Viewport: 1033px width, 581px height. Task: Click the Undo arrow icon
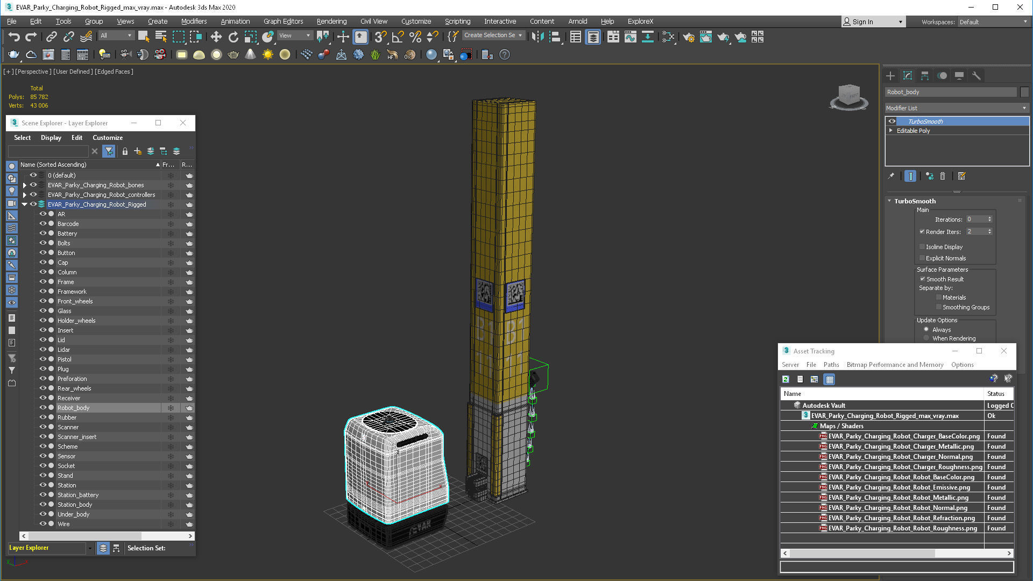[14, 37]
